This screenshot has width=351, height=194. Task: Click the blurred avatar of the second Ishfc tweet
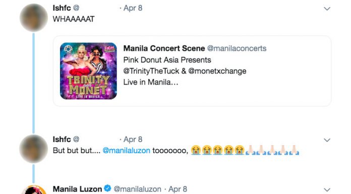click(34, 149)
